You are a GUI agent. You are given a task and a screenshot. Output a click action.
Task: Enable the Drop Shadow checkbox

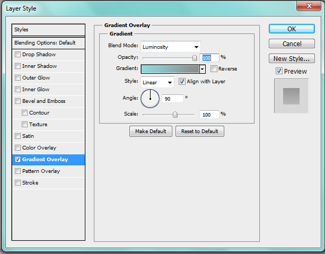18,55
